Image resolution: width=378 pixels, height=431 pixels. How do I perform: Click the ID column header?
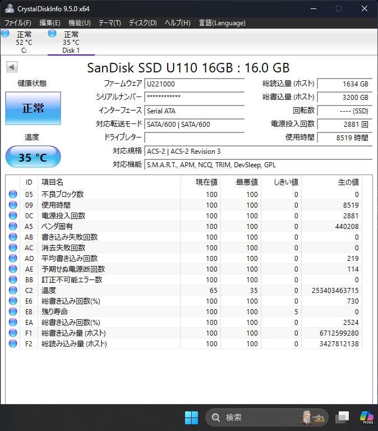[x=29, y=182]
